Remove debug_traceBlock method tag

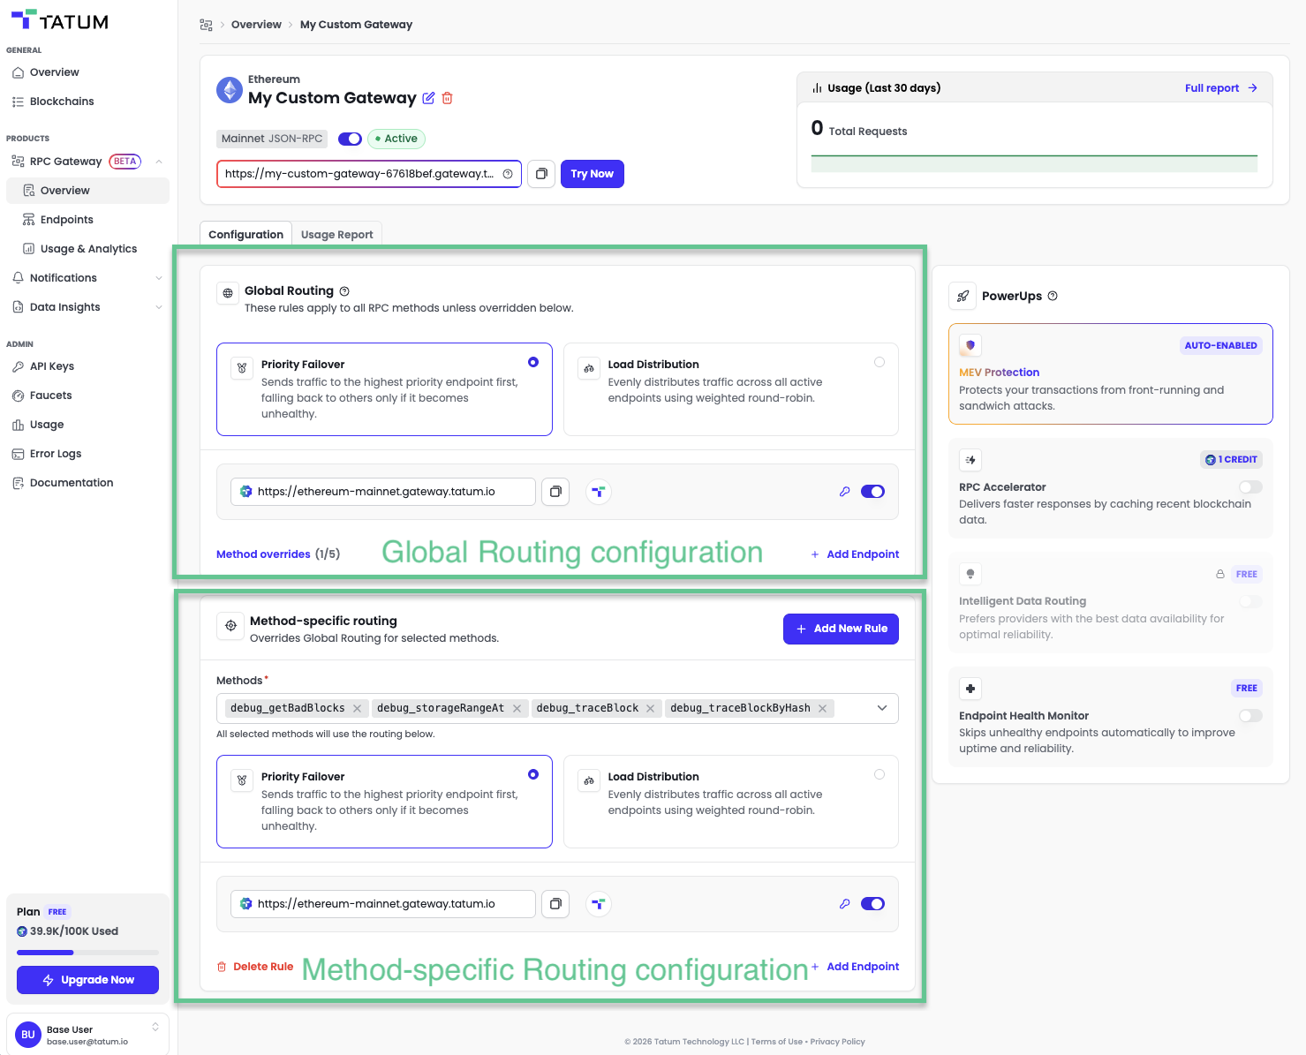650,708
